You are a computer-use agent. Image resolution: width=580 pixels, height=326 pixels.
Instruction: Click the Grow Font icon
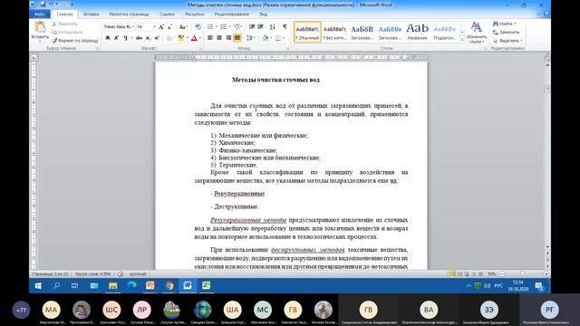pyautogui.click(x=161, y=27)
